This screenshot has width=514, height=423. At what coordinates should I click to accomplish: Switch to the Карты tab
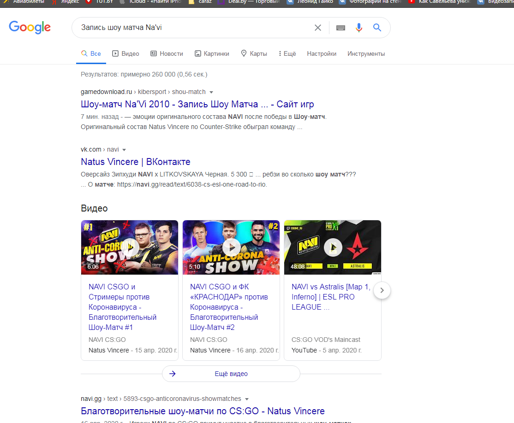254,54
